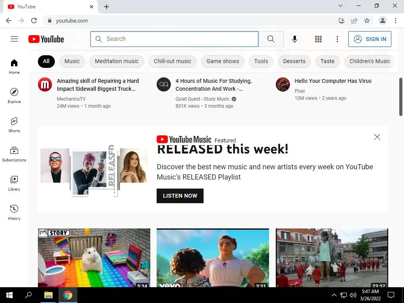Open the vevo animated video thumbnail
The image size is (404, 303).
213,258
